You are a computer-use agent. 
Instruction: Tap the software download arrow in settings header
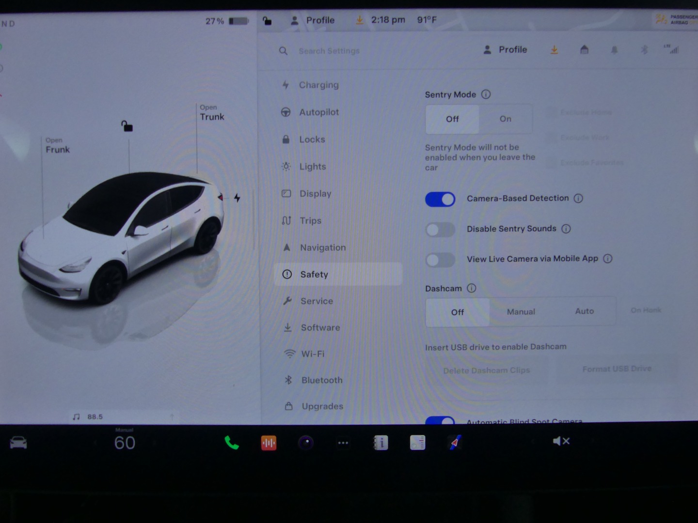click(x=554, y=49)
